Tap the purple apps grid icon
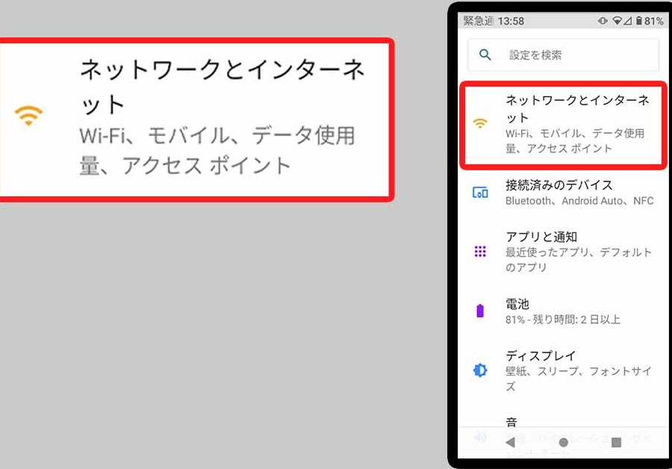Screen dimensions: 672x469 coord(480,252)
